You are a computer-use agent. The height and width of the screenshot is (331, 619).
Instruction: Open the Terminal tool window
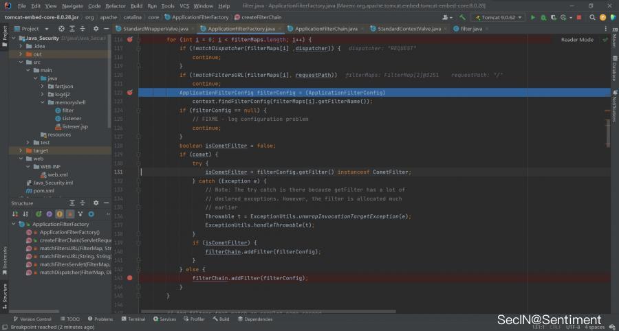(133, 319)
